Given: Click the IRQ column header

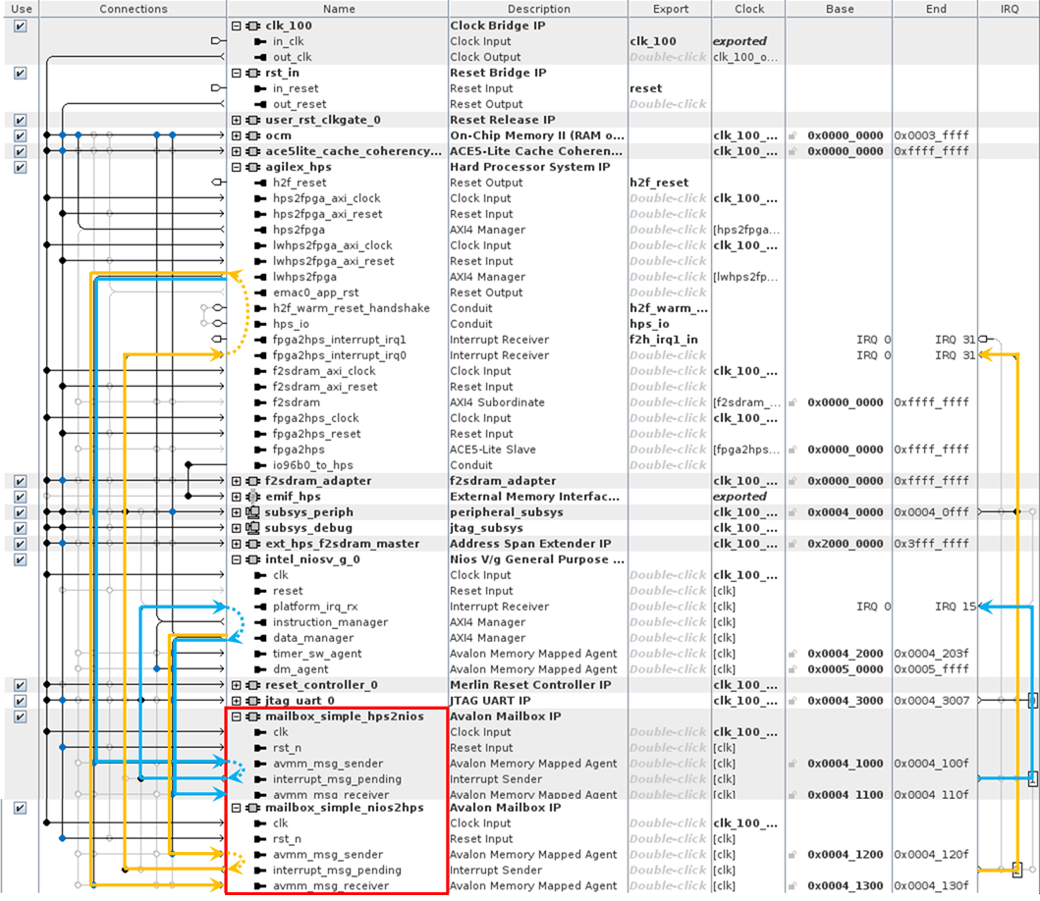Looking at the screenshot, I should tap(1009, 9).
